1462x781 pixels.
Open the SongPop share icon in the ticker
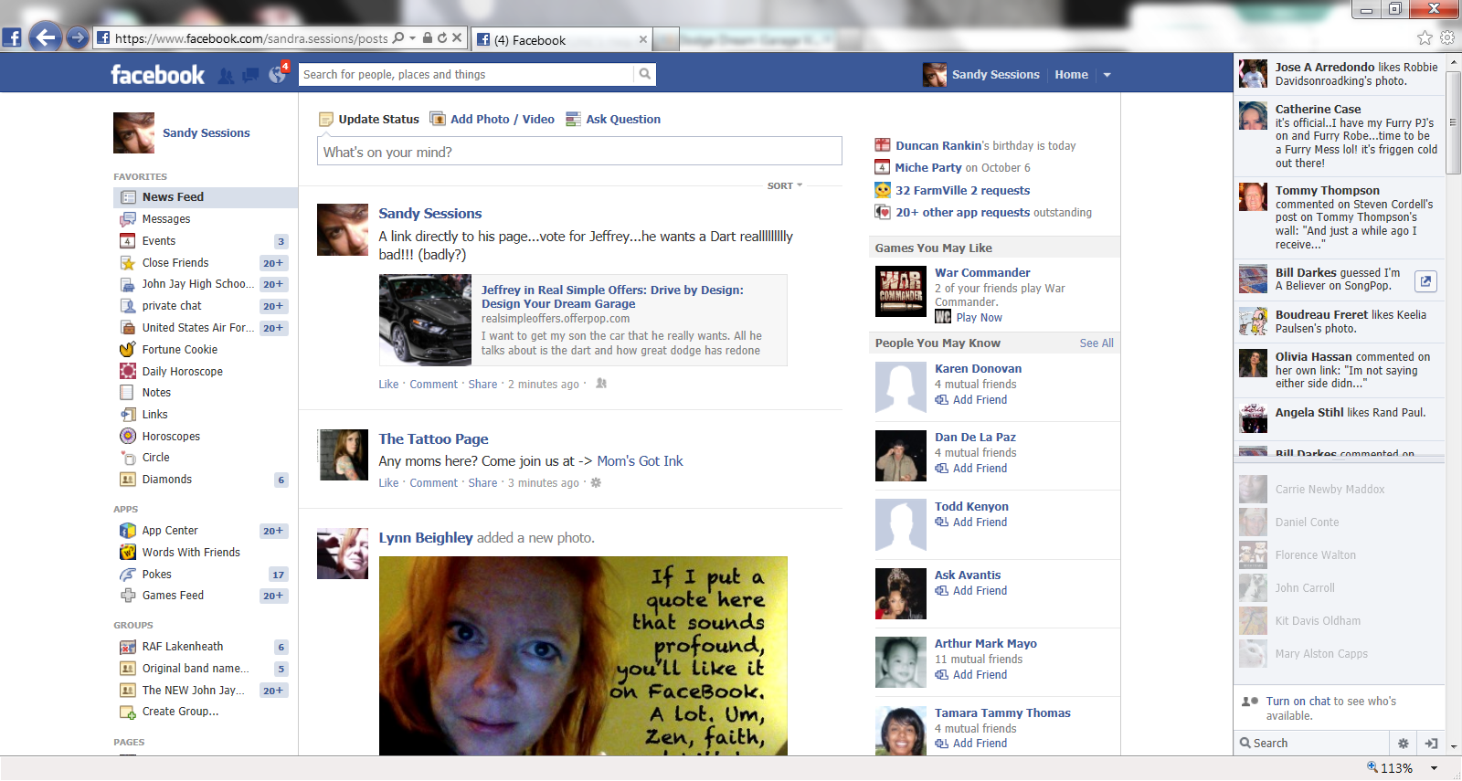pos(1425,281)
